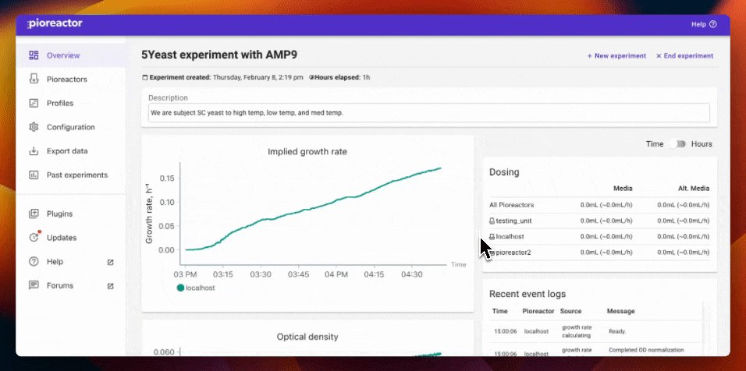746x371 pixels.
Task: Click the Overview dashboard icon in sidebar
Action: (34, 55)
